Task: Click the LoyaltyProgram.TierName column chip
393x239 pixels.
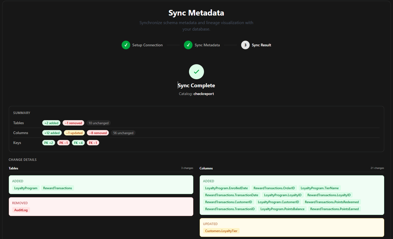Action: point(320,188)
